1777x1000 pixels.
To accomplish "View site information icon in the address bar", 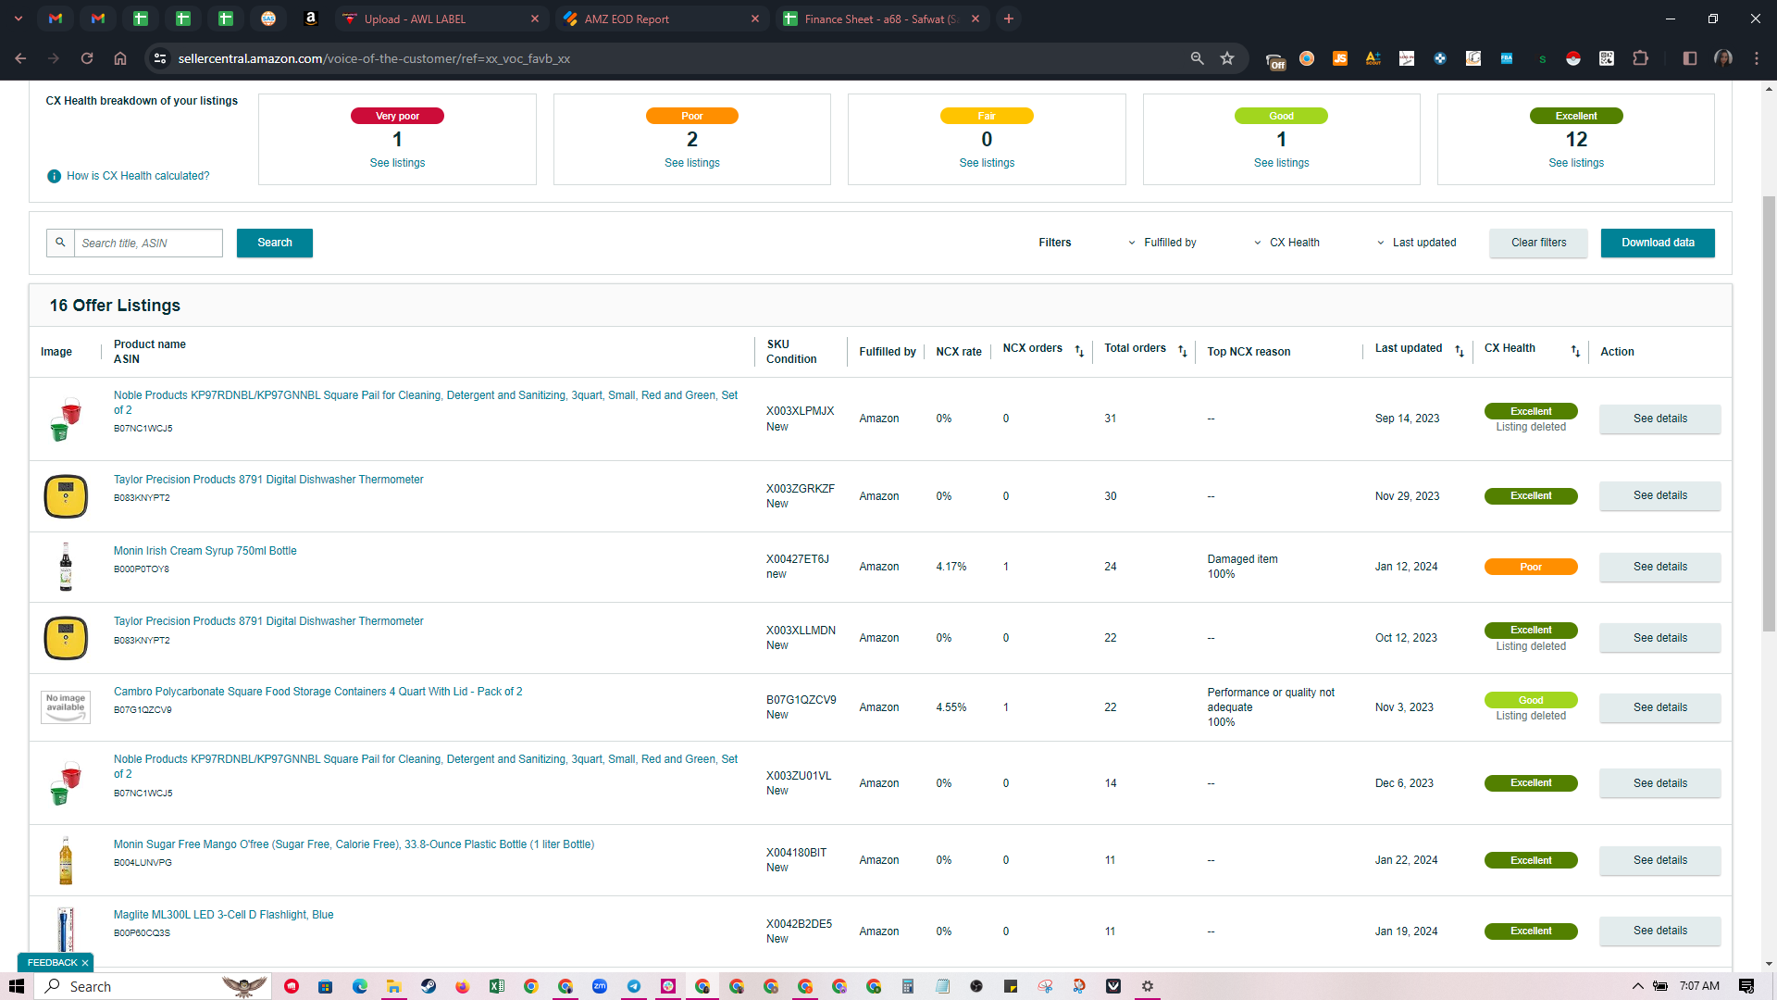I will click(160, 58).
